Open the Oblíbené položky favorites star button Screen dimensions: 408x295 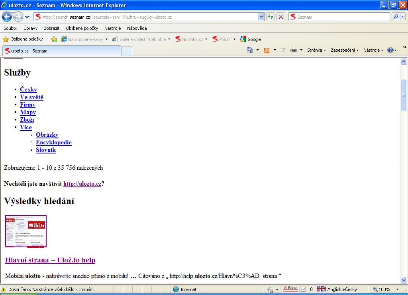(23, 39)
